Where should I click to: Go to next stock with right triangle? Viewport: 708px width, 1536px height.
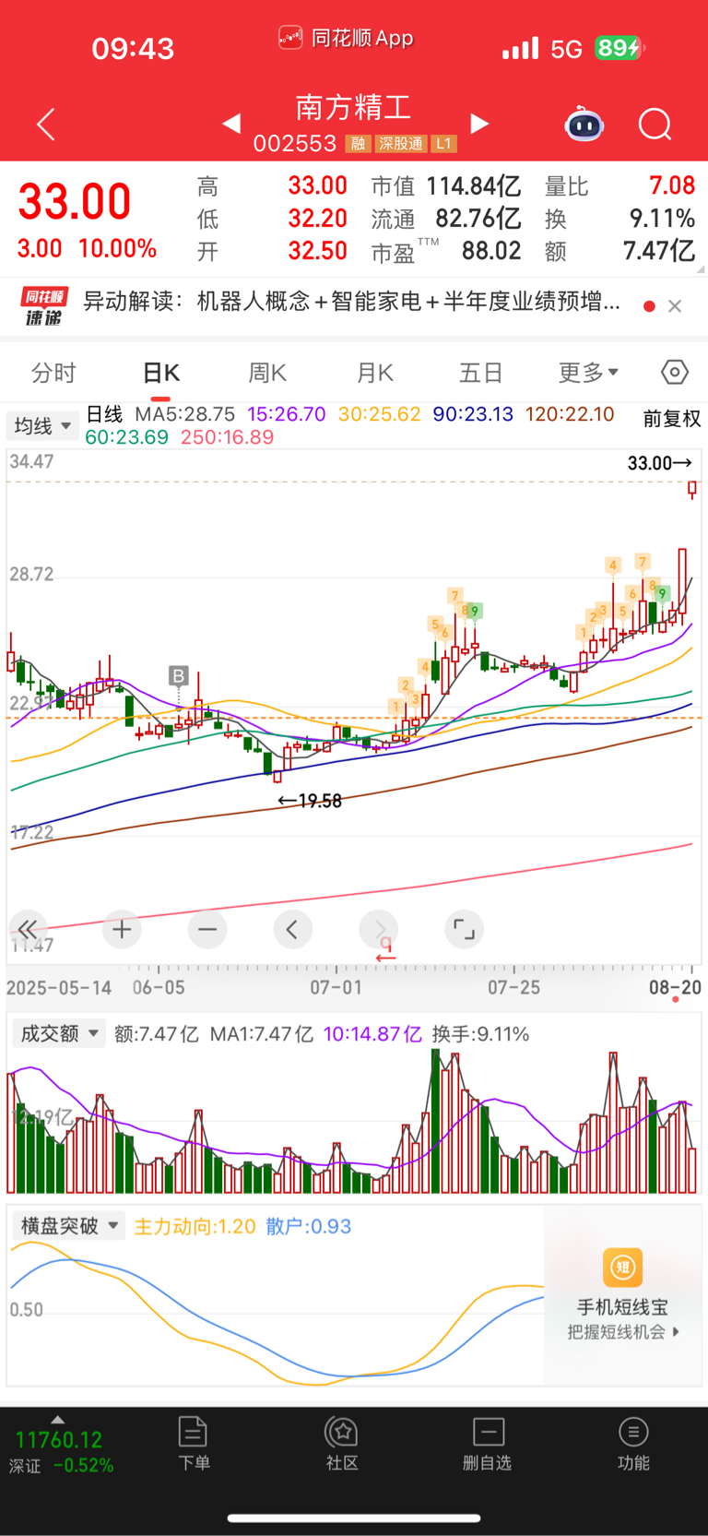(x=479, y=123)
